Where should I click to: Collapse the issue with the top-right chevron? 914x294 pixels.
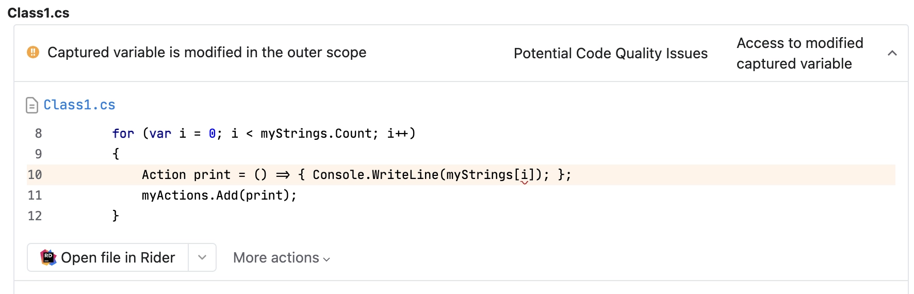[x=892, y=53]
